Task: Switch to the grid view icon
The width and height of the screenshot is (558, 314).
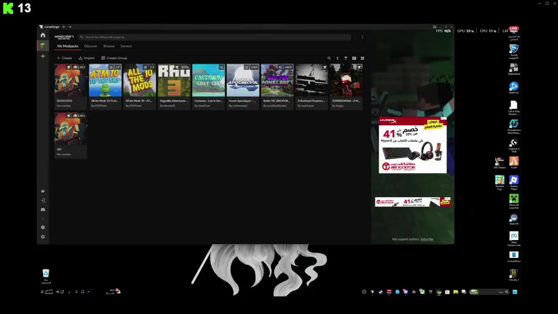Action: click(x=362, y=58)
